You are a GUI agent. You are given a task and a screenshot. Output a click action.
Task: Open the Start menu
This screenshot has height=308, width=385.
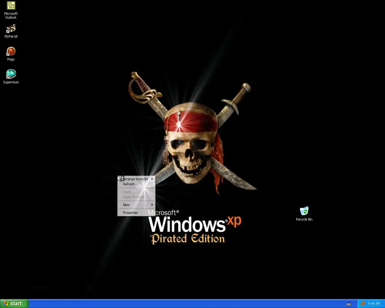tap(14, 303)
